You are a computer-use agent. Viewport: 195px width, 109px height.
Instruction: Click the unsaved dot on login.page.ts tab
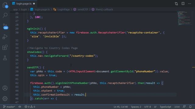click(34, 4)
